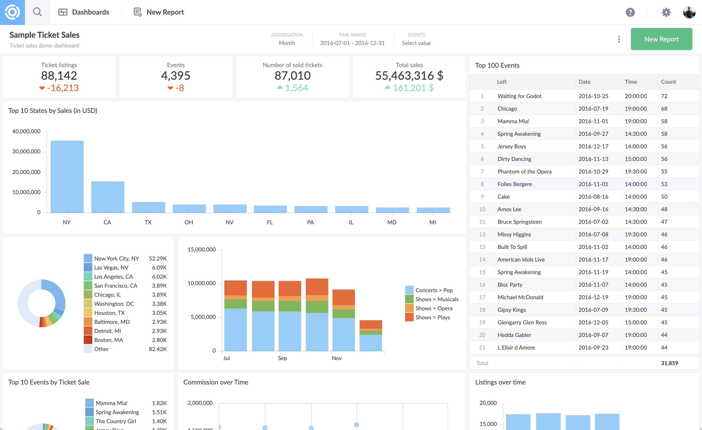Click the New York City, NY legend swatch
This screenshot has width=702, height=430.
pos(88,259)
